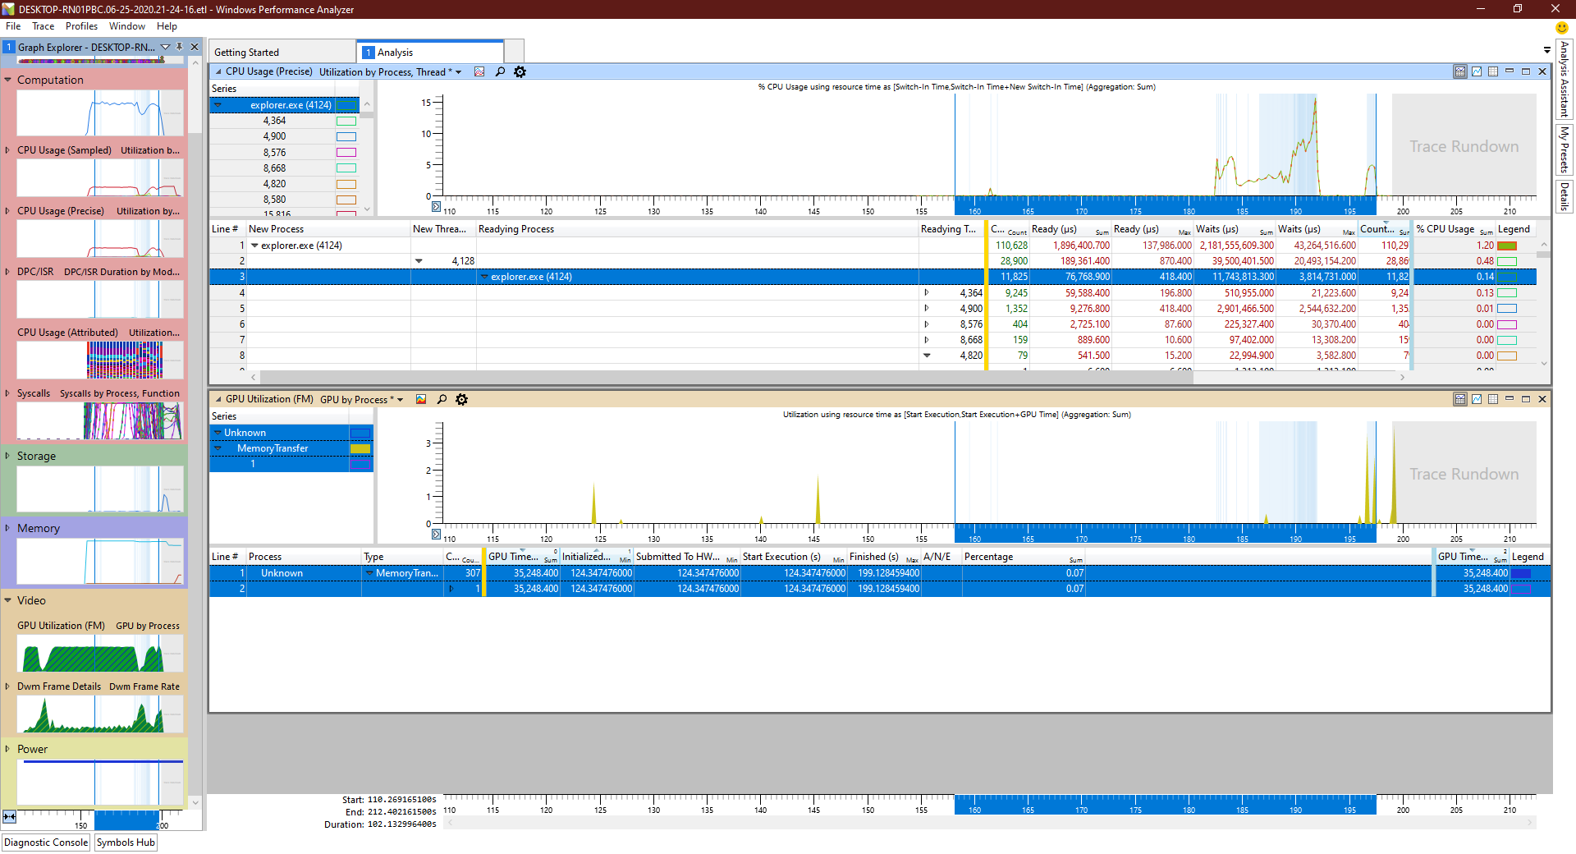This screenshot has height=854, width=1576.
Task: Open the My Presets side tab
Action: click(1565, 149)
